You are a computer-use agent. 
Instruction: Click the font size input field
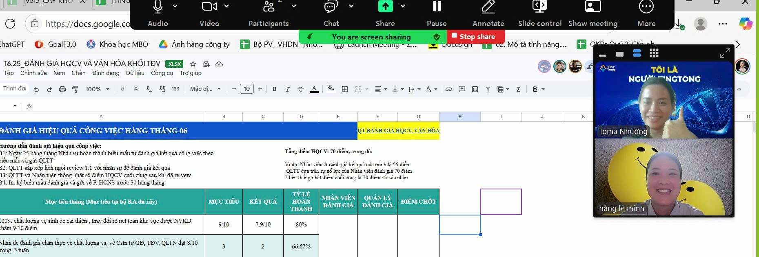tap(247, 89)
